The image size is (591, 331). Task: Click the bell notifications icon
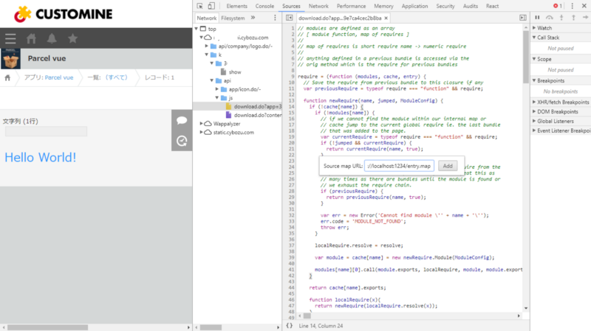coord(52,39)
